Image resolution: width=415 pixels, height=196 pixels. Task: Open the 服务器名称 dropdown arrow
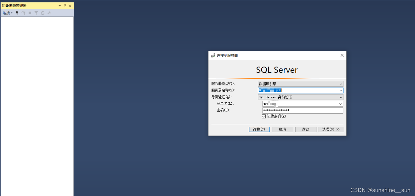(341, 90)
